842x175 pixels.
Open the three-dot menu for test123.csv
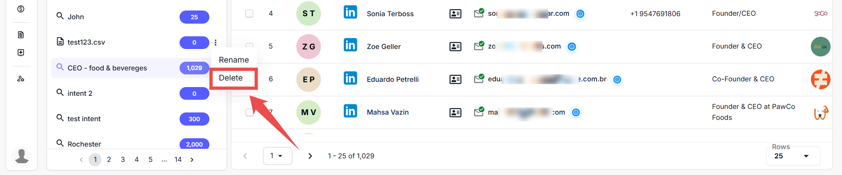click(x=216, y=42)
